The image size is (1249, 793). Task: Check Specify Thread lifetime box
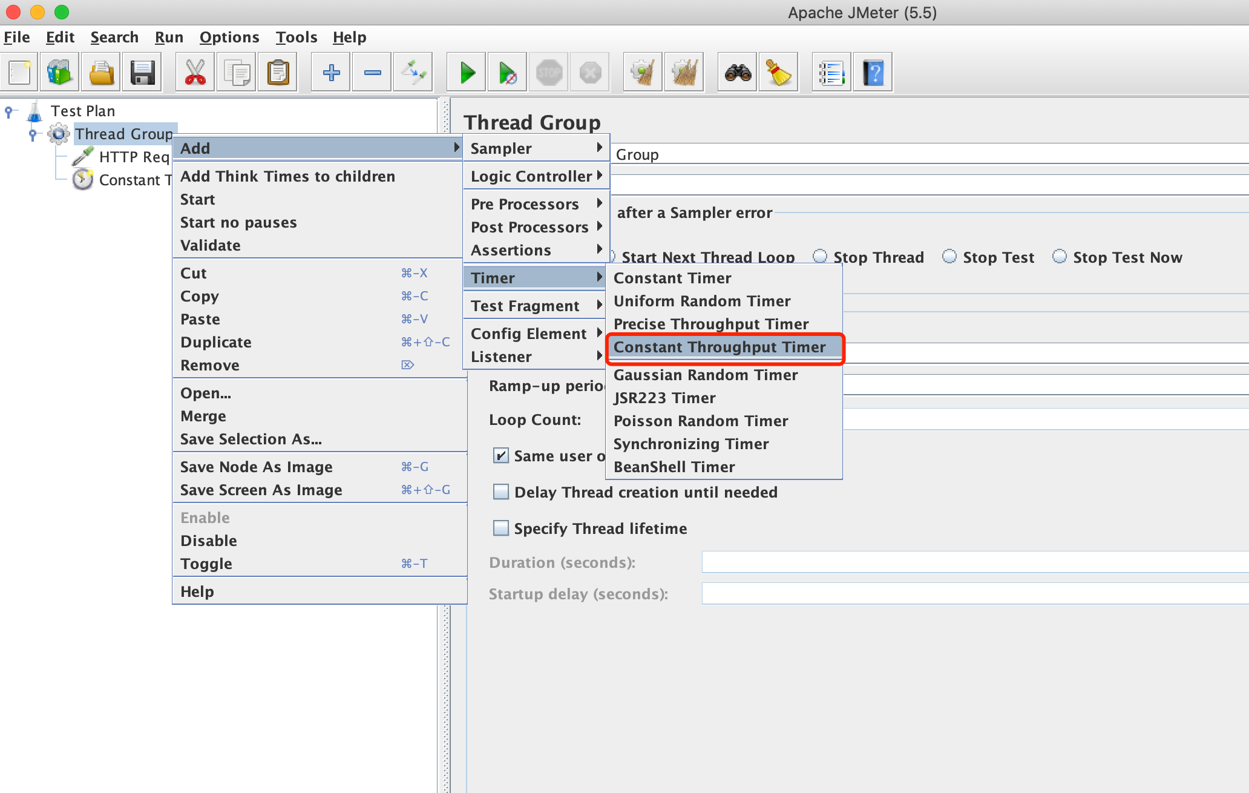point(501,528)
